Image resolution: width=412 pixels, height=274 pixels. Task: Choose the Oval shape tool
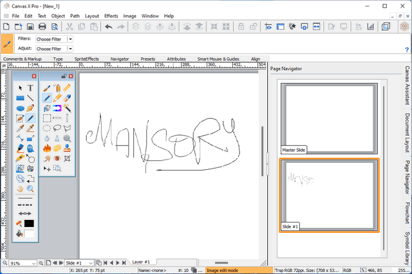20,108
